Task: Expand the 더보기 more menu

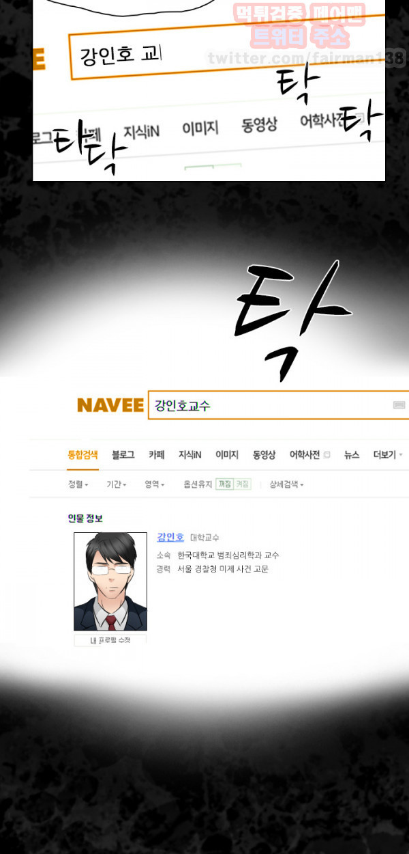Action: (388, 455)
